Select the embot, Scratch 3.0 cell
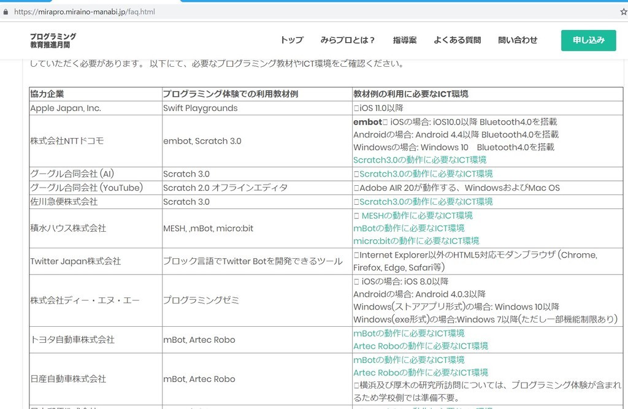Viewport: 628px width, 409px height. click(257, 141)
